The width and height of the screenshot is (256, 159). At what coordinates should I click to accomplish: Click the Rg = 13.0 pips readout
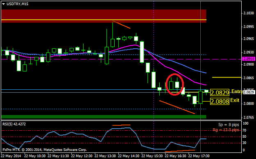226,130
